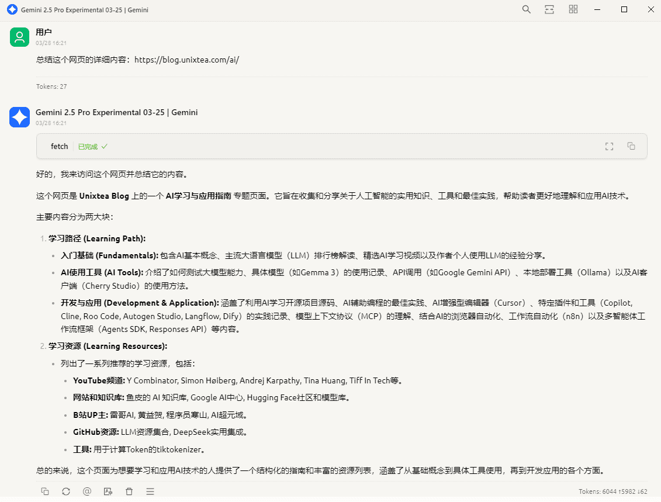Image resolution: width=661 pixels, height=502 pixels.
Task: Click the grid layout icon in title bar
Action: 573,9
